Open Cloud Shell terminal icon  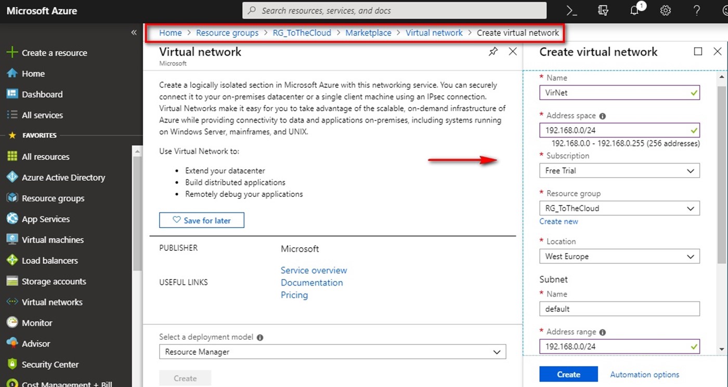click(572, 10)
